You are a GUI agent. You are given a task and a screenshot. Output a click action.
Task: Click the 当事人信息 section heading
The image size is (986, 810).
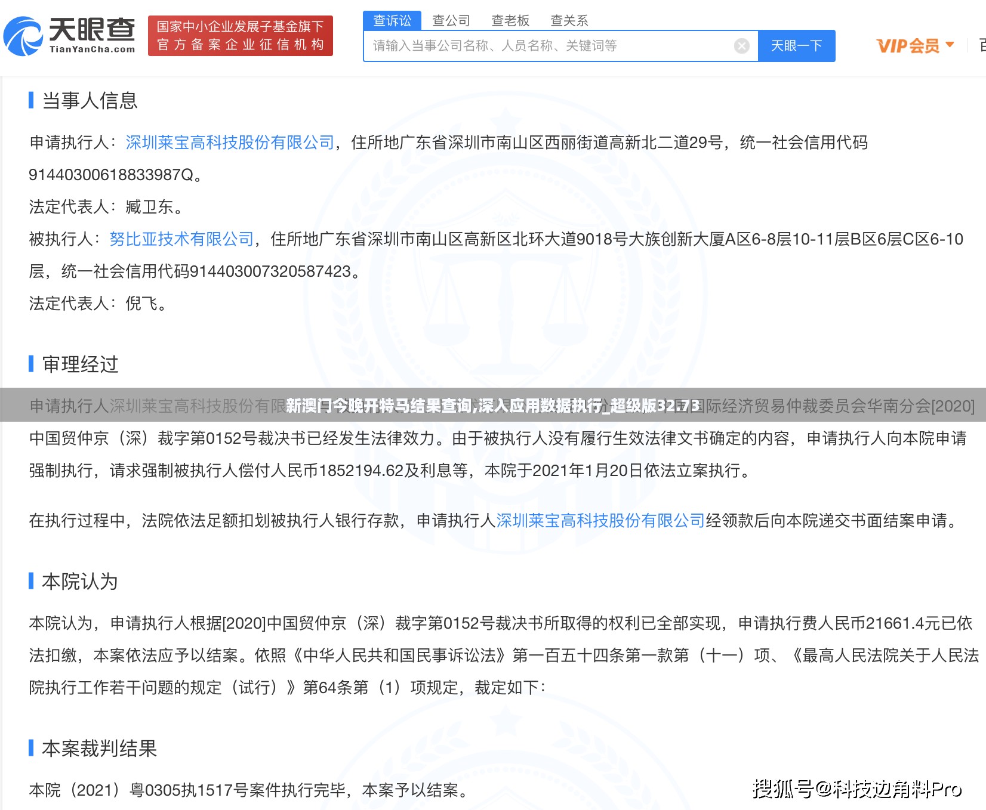pyautogui.click(x=90, y=101)
